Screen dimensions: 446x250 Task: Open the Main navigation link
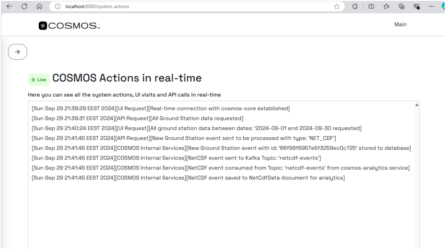coord(400,25)
